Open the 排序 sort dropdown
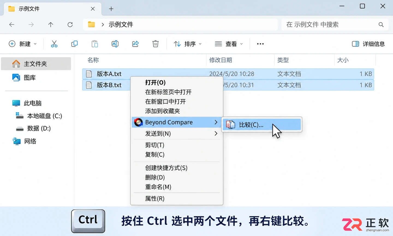Image resolution: width=393 pixels, height=236 pixels. (x=188, y=44)
